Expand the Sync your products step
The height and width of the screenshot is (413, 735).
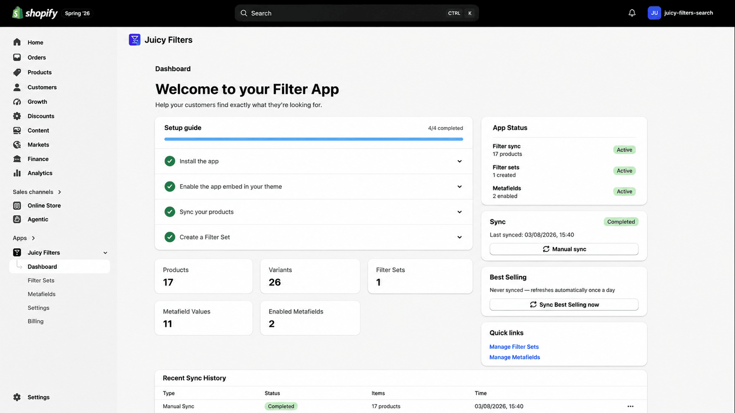459,212
